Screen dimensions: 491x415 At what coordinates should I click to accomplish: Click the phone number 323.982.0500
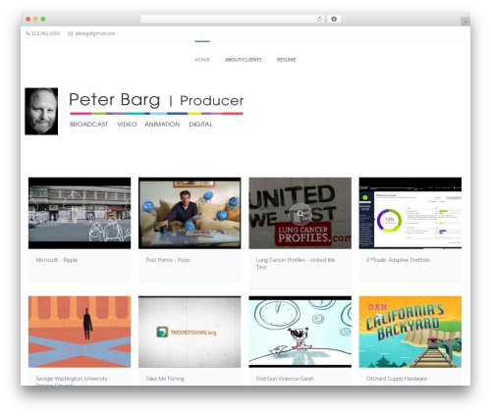click(45, 33)
